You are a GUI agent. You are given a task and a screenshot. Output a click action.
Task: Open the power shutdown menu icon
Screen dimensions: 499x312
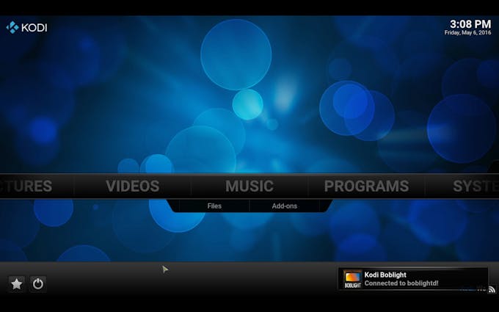pyautogui.click(x=38, y=283)
